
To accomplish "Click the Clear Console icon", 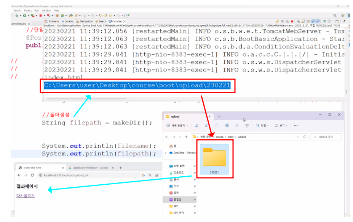I will click(x=298, y=21).
